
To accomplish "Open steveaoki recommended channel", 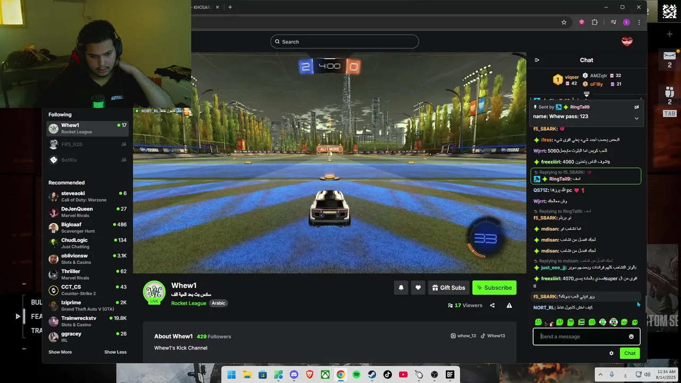I will point(88,196).
